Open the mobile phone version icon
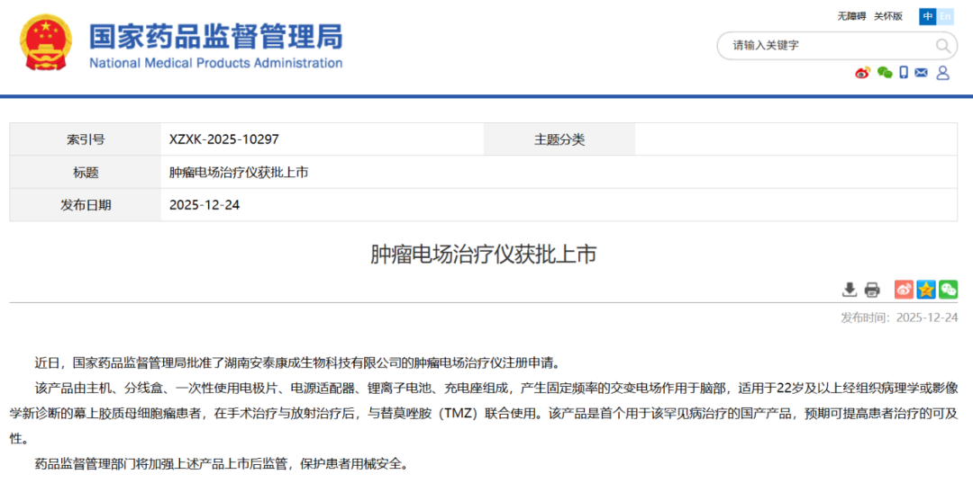973x492 pixels. (904, 73)
